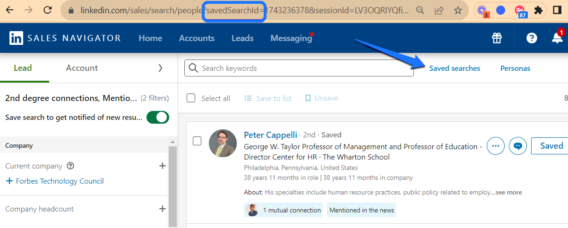This screenshot has height=228, width=568.
Task: Open the help question mark icon
Action: point(532,38)
